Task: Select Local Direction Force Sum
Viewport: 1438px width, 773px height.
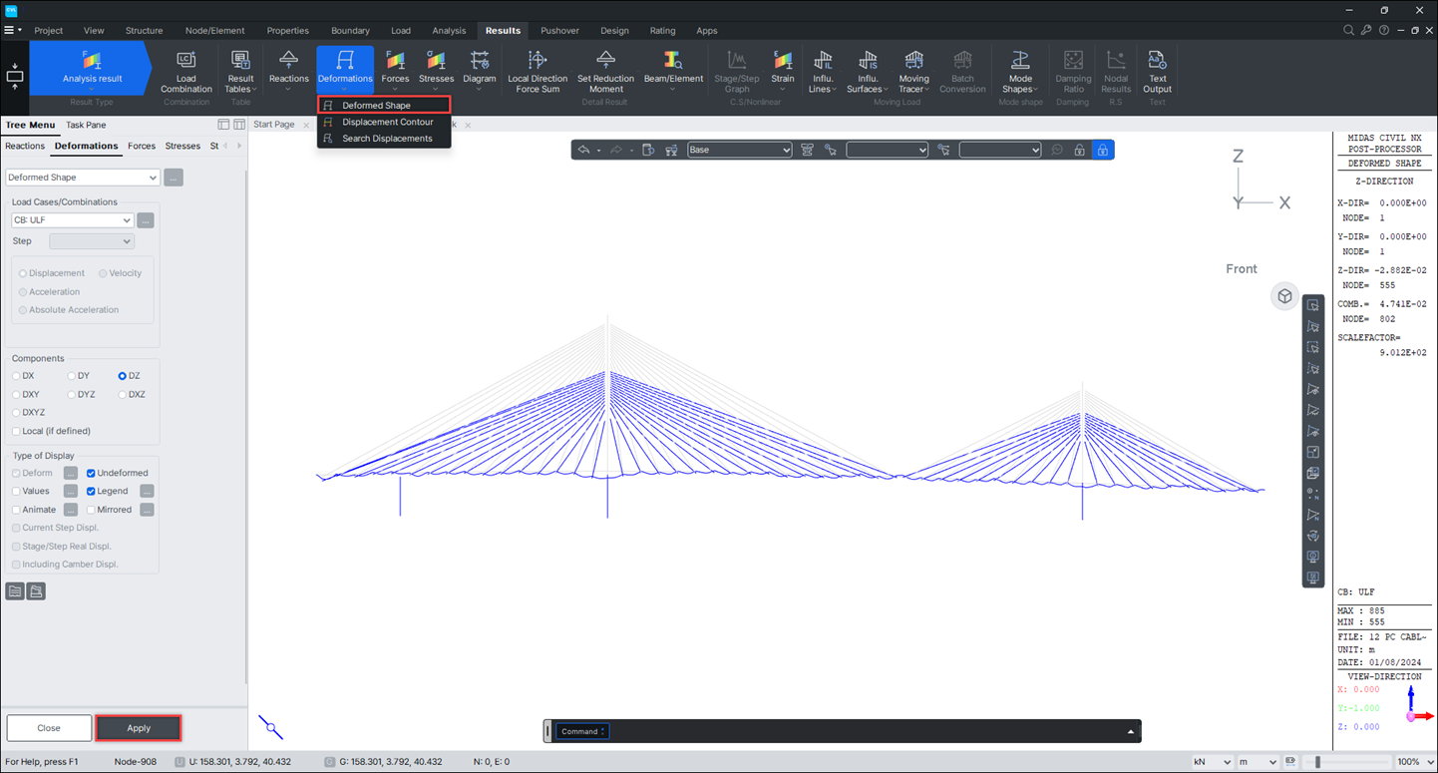Action: coord(538,71)
